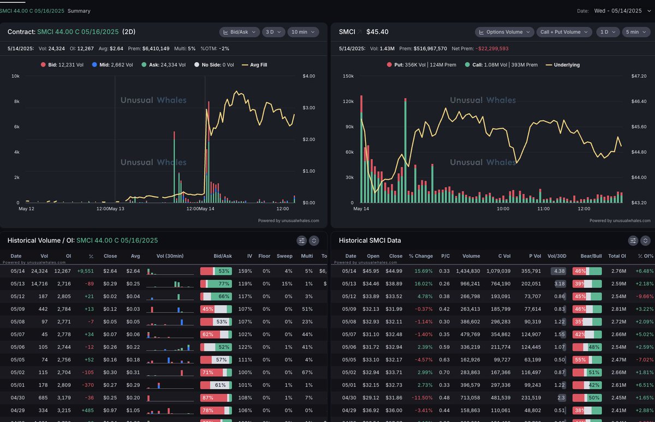This screenshot has height=422, width=655.
Task: Click the 05/14 Vol (30min) sparkline
Action: click(170, 271)
